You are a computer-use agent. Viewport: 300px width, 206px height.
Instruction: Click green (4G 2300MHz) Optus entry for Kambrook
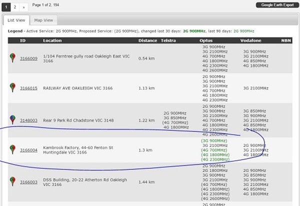coord(215,159)
